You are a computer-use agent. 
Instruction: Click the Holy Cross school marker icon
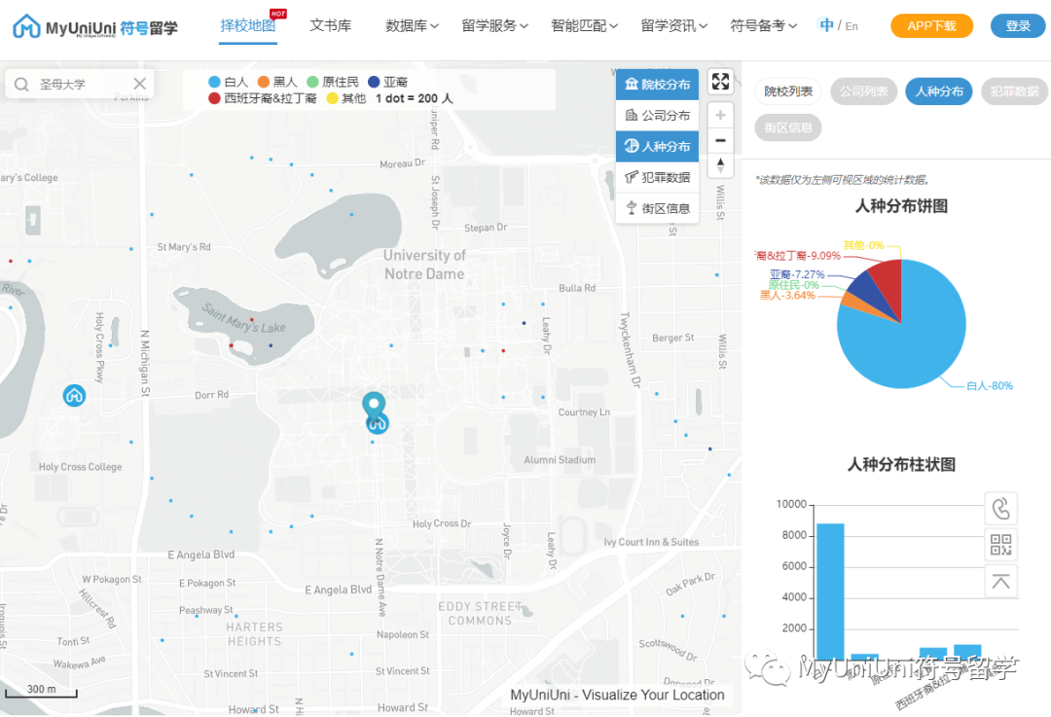point(74,396)
